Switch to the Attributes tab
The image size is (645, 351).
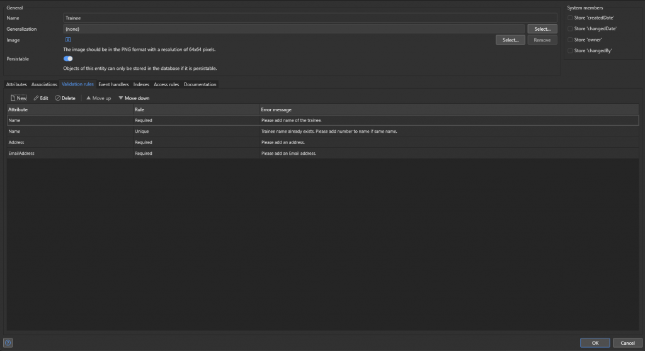[x=16, y=84]
